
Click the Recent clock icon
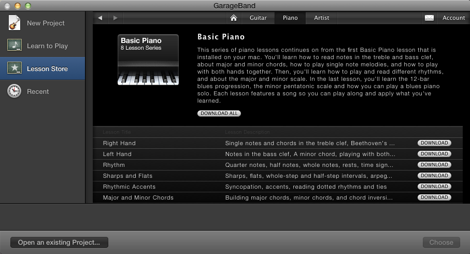click(15, 91)
